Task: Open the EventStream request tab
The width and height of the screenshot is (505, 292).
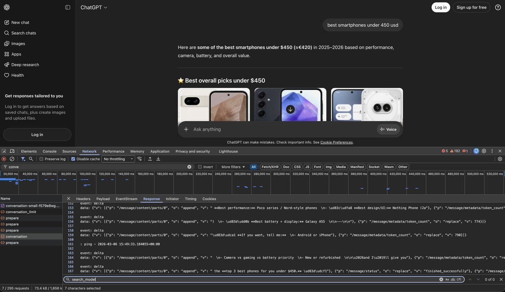Action: point(127,199)
